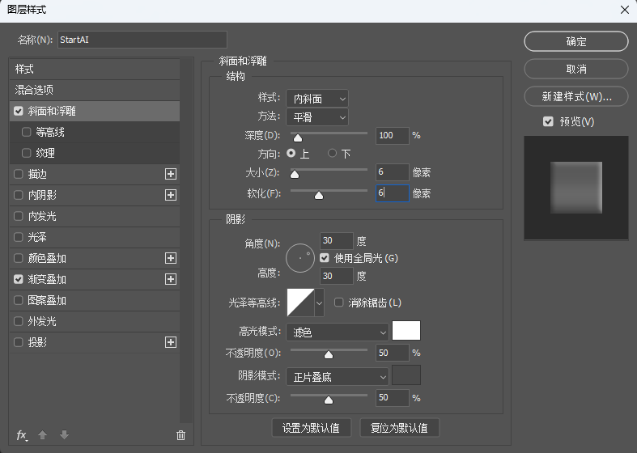Open the dark 阴影模式 color swatch
Screen dimensions: 637x453
click(406, 375)
